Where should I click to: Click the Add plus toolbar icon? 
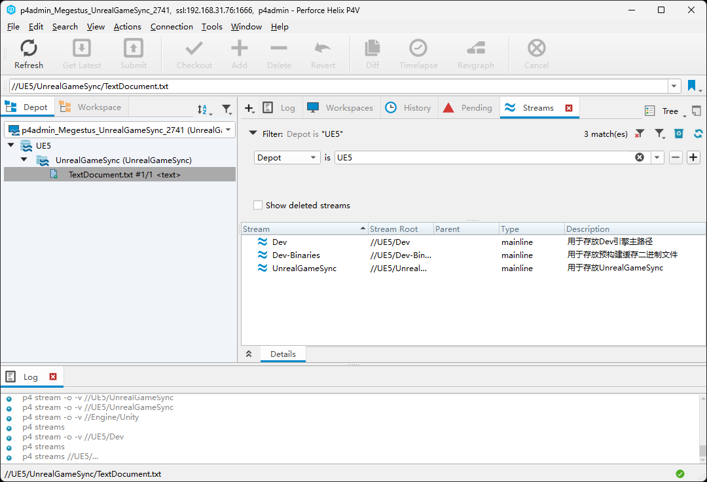(240, 48)
